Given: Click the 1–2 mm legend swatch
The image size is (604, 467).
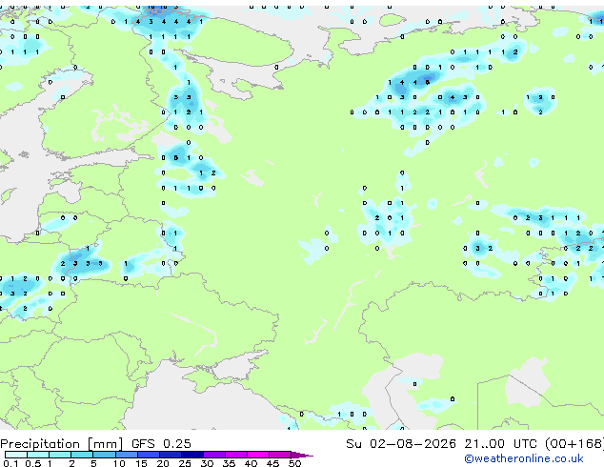Looking at the screenshot, I should (60, 455).
